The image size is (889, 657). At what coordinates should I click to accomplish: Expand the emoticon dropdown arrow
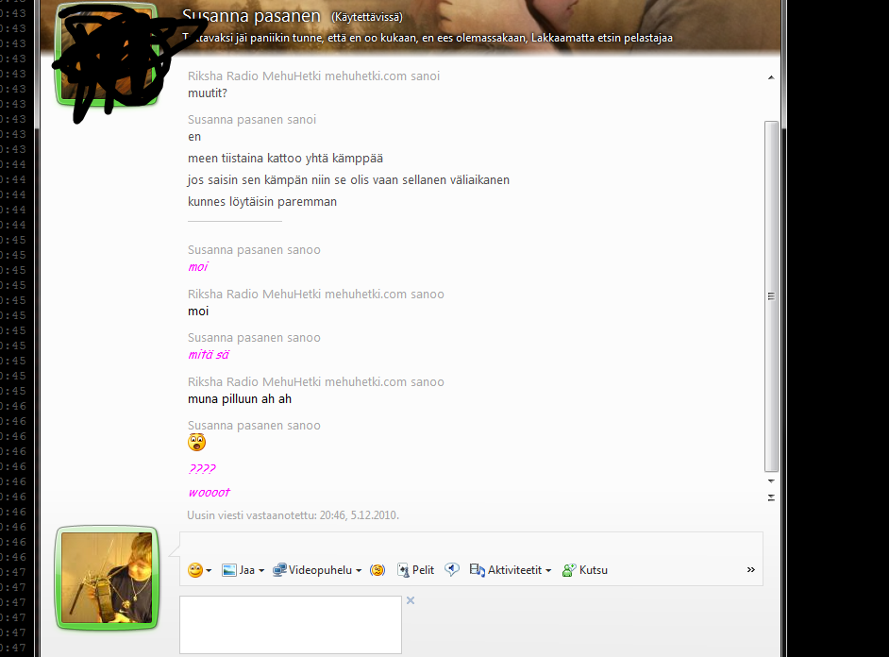click(210, 571)
